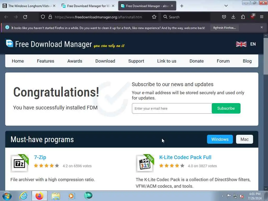
Task: Click the 7-Zip program icon
Action: point(19,164)
